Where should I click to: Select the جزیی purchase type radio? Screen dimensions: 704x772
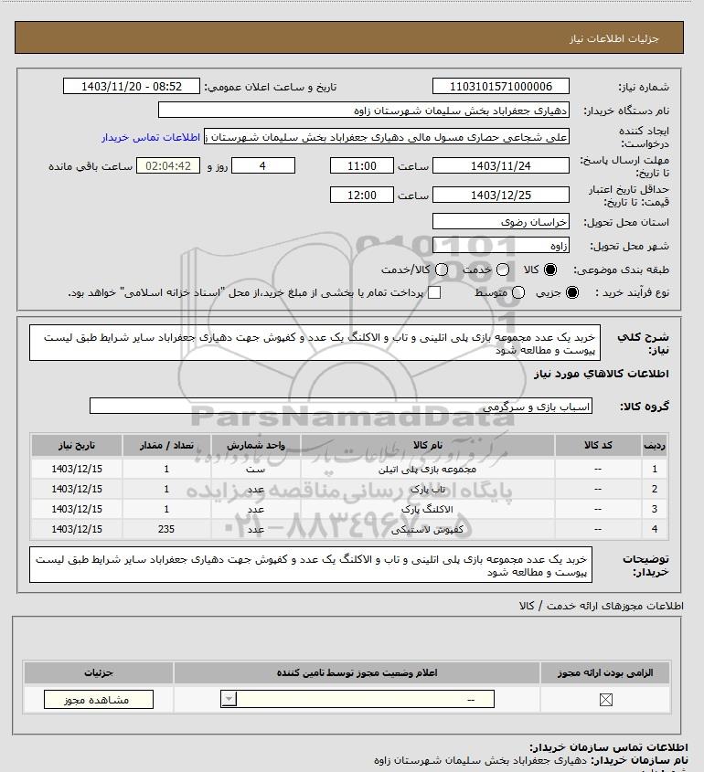coord(572,292)
